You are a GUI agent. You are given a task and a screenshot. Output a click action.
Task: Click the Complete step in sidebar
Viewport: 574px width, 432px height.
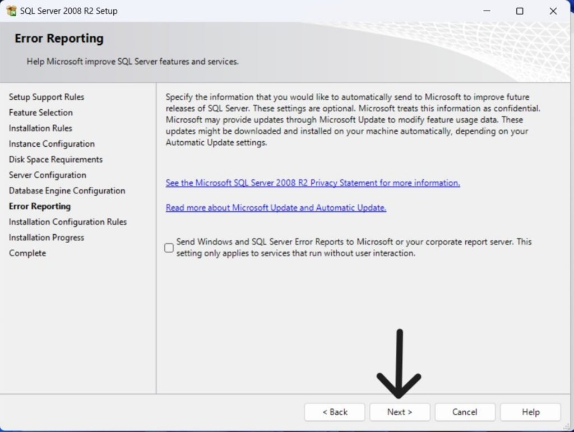point(27,253)
